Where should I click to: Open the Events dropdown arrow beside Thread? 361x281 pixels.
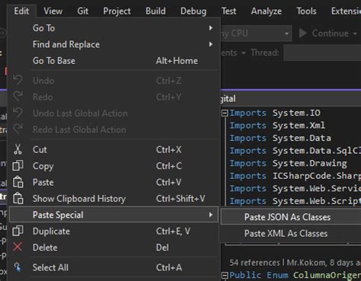[244, 53]
